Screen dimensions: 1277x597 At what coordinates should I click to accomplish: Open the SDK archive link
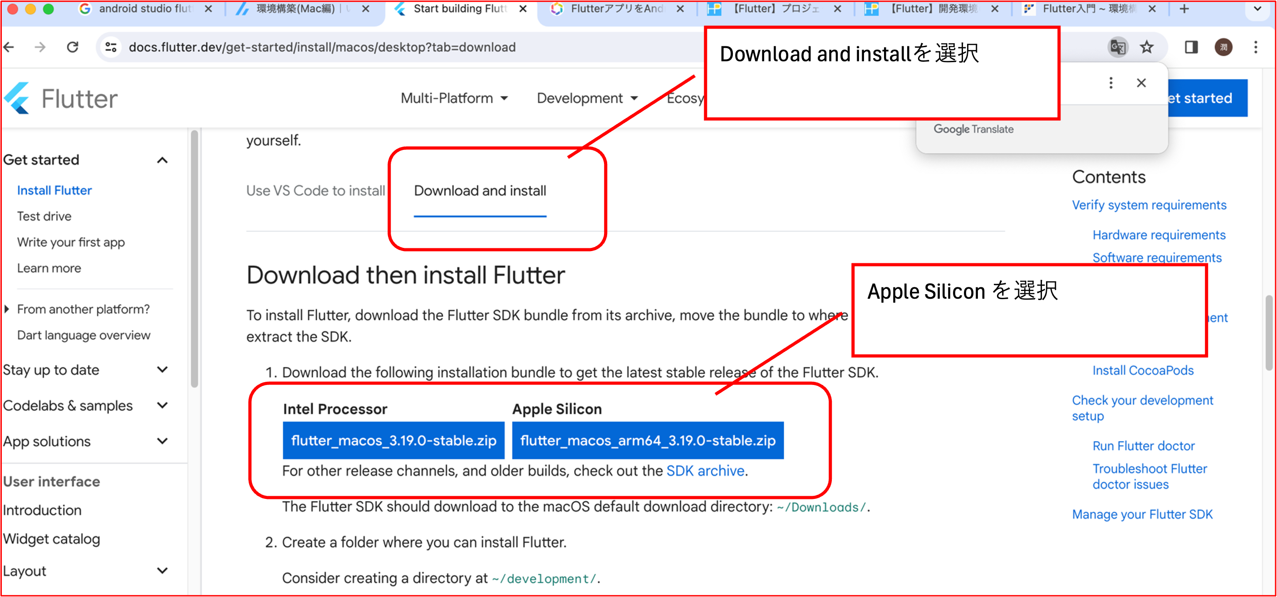(705, 470)
